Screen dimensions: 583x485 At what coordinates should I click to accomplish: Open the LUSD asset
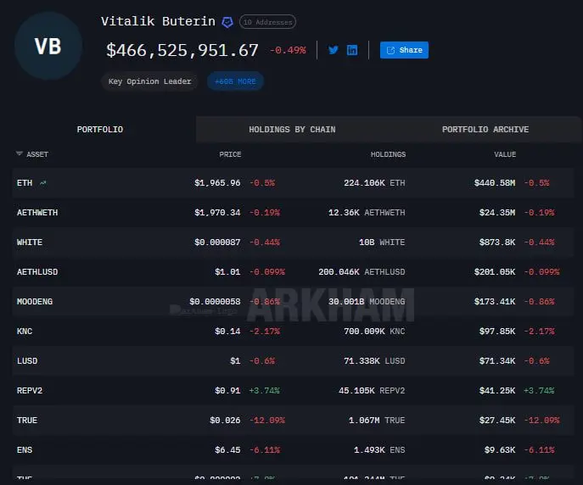[27, 361]
